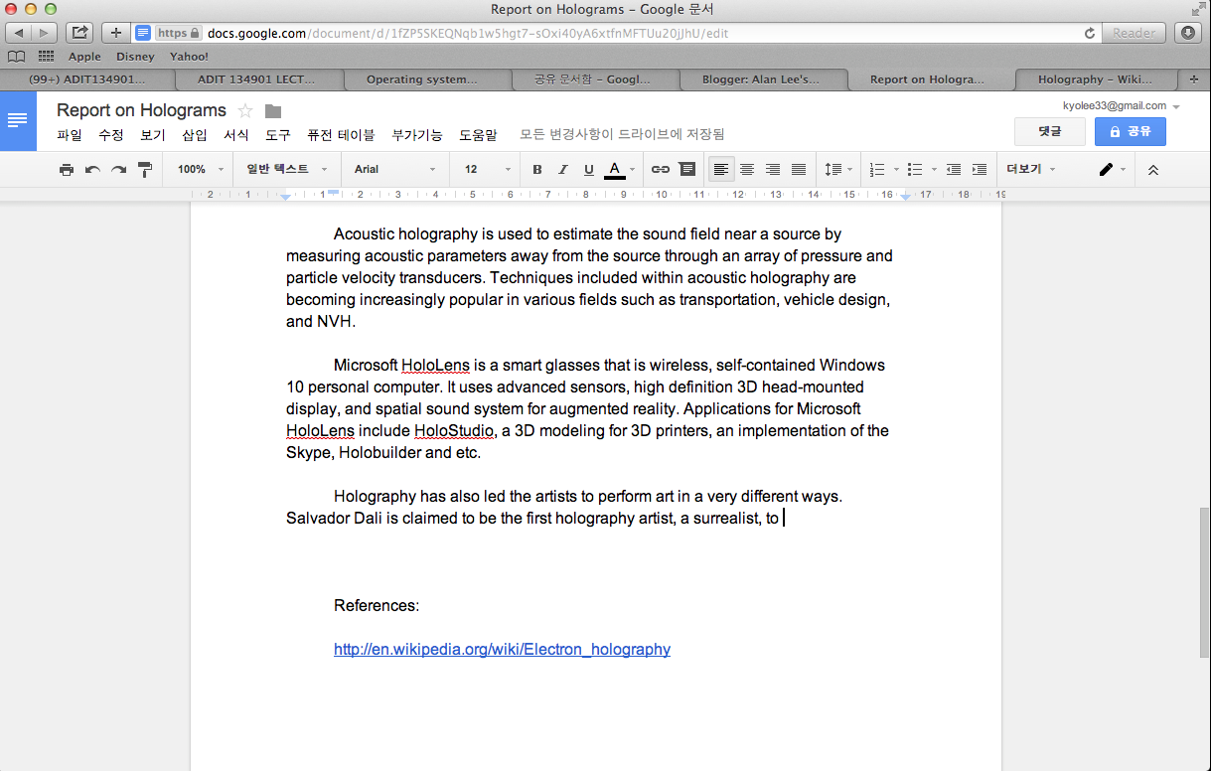The width and height of the screenshot is (1211, 771).
Task: Open the Electron_holography Wikipedia link
Action: pos(502,650)
